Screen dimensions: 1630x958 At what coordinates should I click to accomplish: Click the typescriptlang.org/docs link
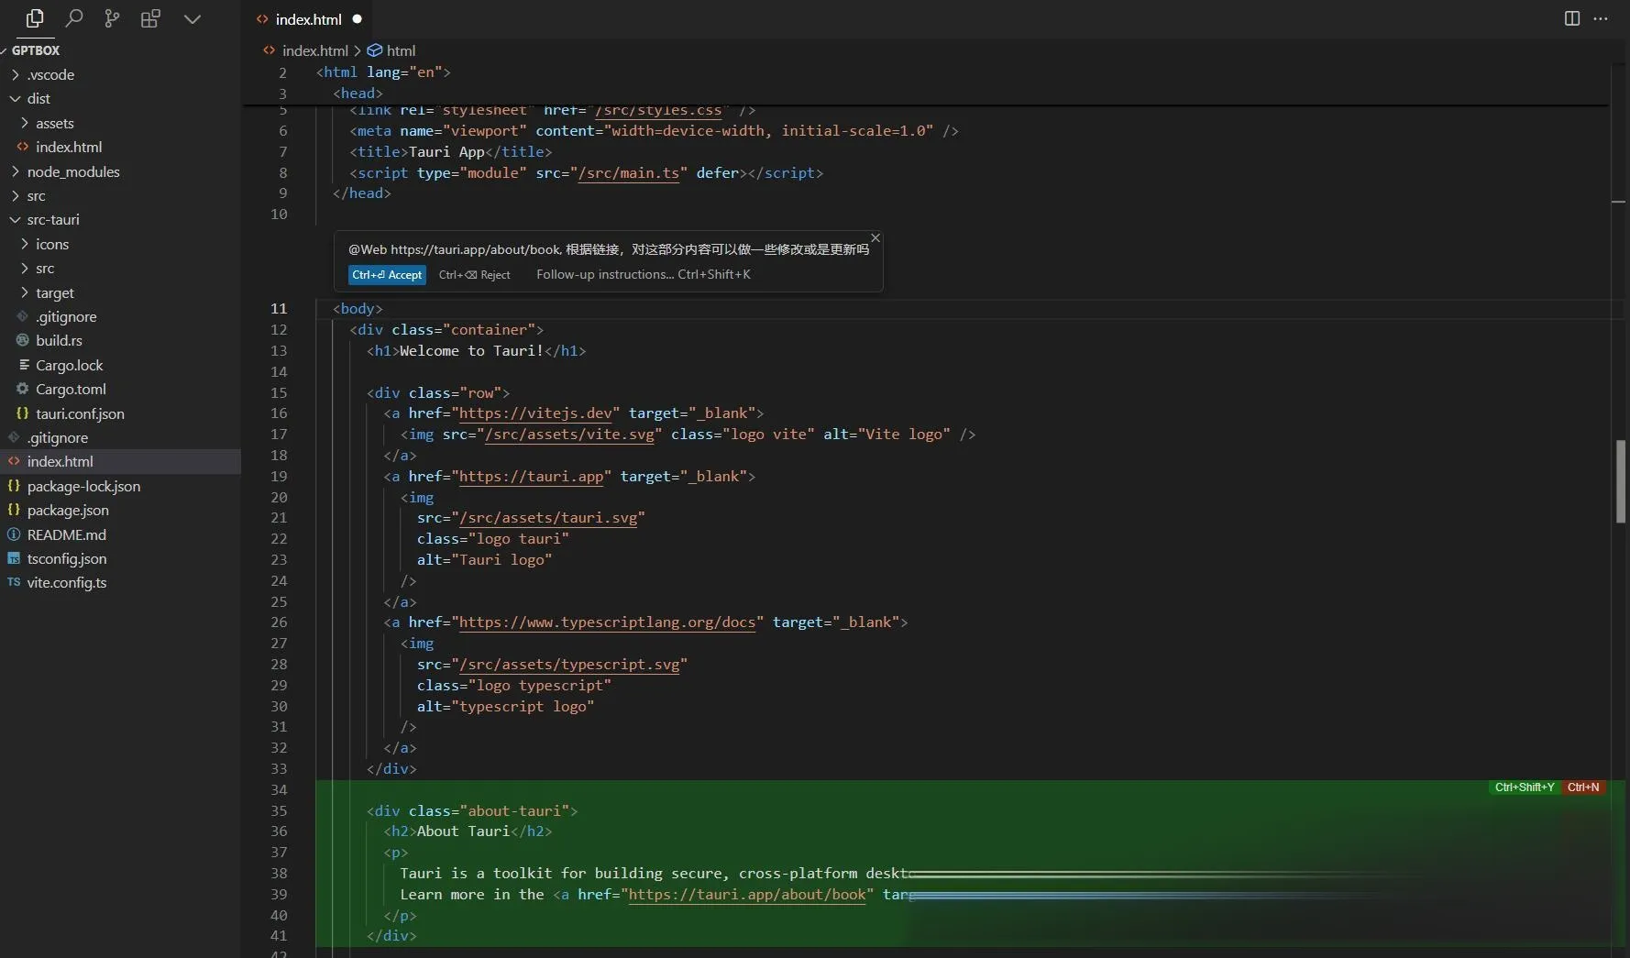(x=607, y=622)
